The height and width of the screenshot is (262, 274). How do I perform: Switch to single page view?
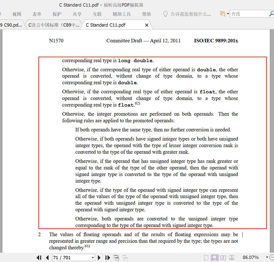[206, 257]
